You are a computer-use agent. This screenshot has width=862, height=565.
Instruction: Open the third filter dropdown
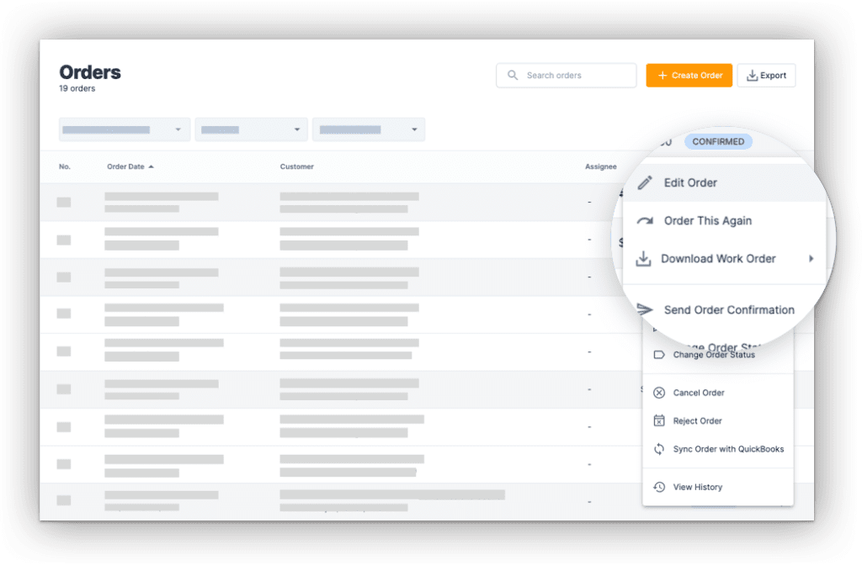coord(369,129)
